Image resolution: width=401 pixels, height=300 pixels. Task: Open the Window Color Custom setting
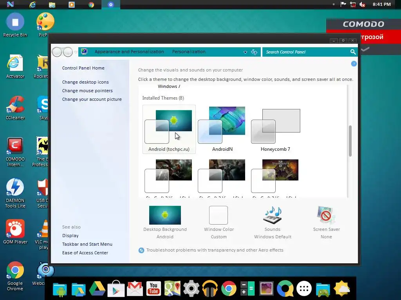coord(219,222)
